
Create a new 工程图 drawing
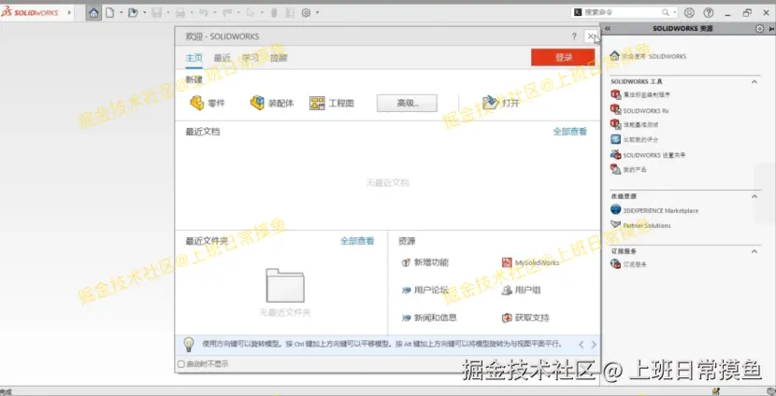(332, 103)
